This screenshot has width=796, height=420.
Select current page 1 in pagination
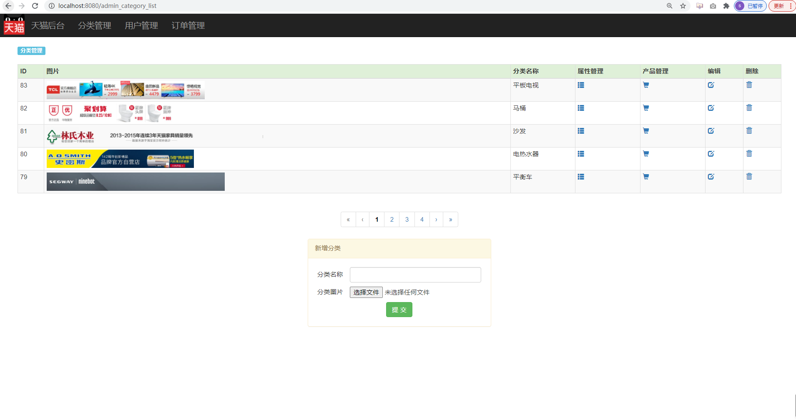pos(377,220)
